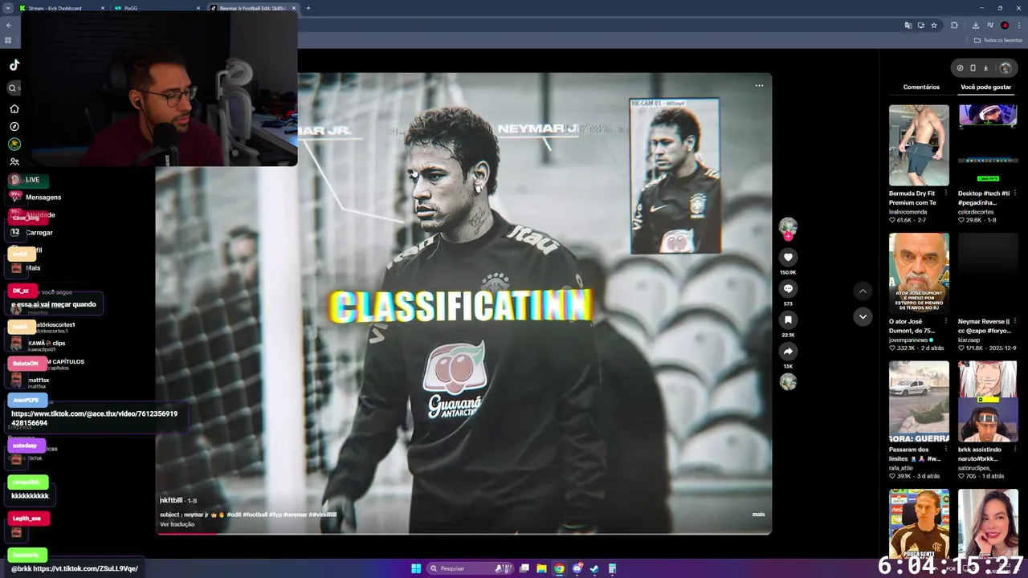Open the Neymar Reverse video title
The image size is (1028, 578).
point(984,326)
